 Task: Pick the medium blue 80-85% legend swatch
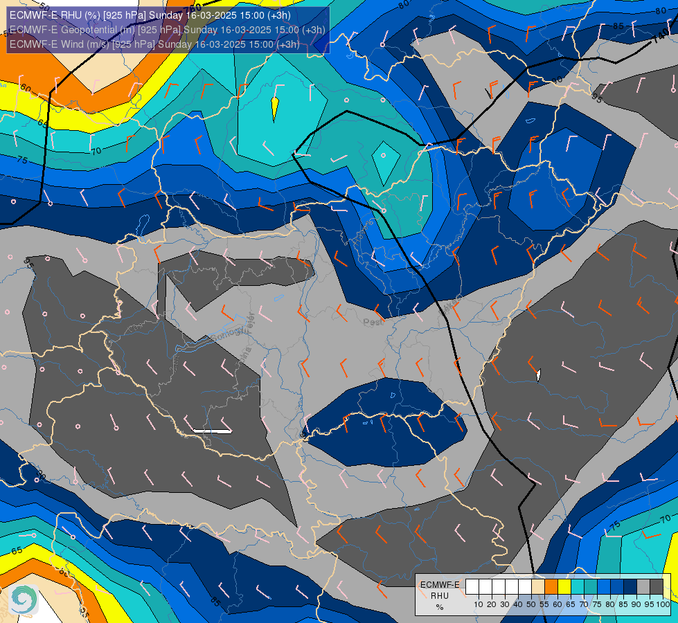click(x=617, y=587)
